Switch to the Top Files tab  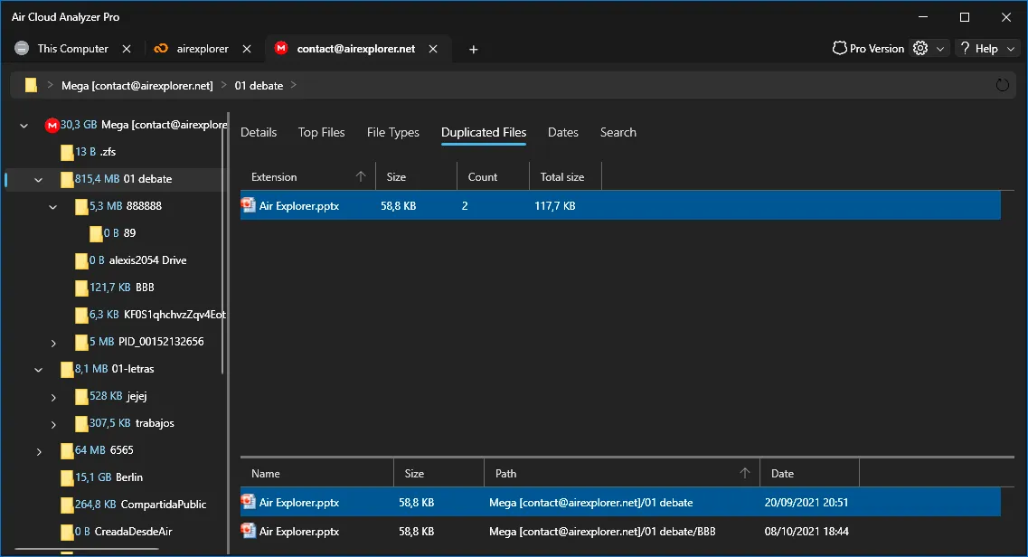click(x=321, y=132)
